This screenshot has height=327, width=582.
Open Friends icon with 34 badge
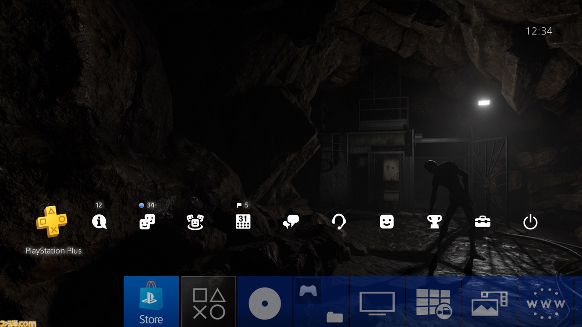[147, 222]
